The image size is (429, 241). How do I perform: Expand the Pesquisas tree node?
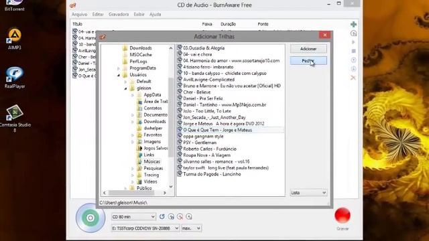coord(133,168)
